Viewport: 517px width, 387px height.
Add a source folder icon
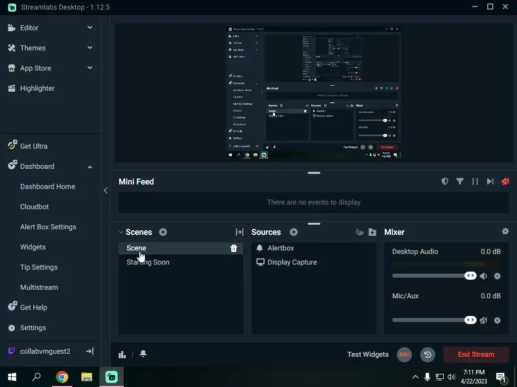tap(372, 232)
